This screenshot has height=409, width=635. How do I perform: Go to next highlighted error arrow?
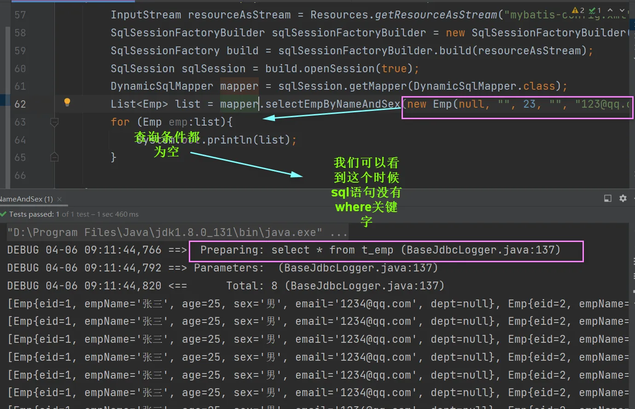click(x=622, y=10)
